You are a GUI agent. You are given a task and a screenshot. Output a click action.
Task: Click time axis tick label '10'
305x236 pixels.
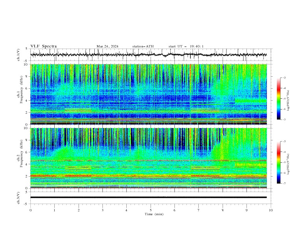pyautogui.click(x=271, y=210)
